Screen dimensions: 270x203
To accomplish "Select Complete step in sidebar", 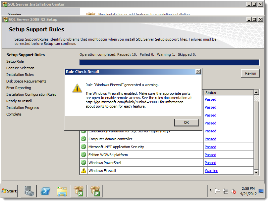I will click(x=14, y=114).
